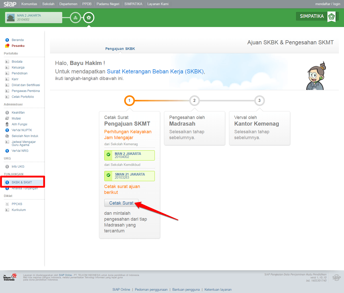Click step 1 circle in progress tracker
The width and height of the screenshot is (344, 293).
(129, 100)
